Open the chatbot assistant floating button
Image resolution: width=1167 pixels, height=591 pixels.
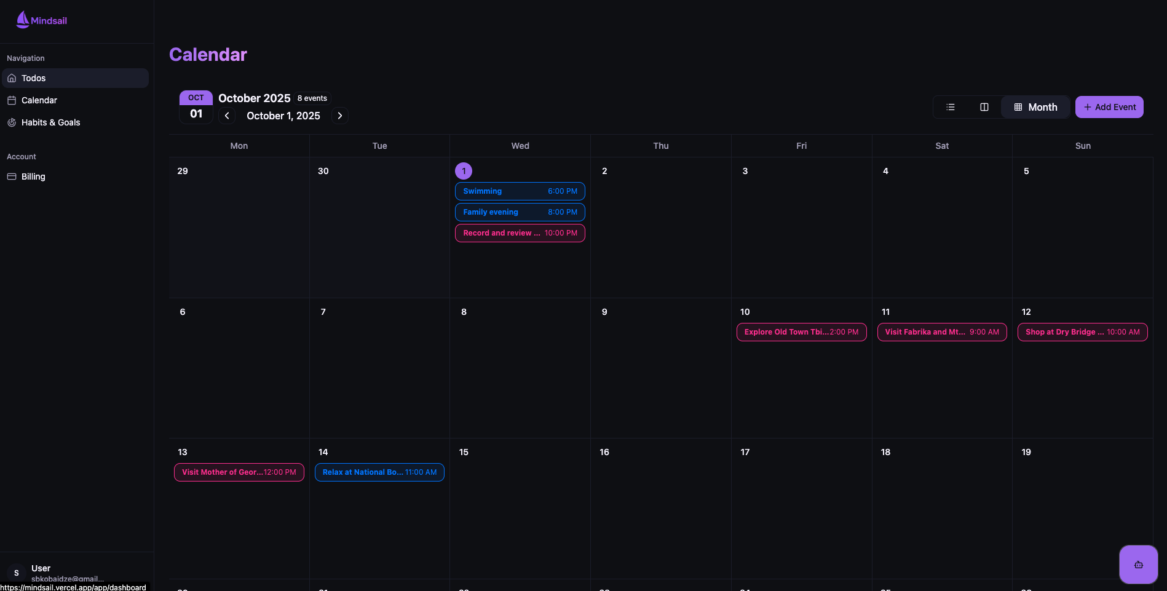[x=1139, y=565]
